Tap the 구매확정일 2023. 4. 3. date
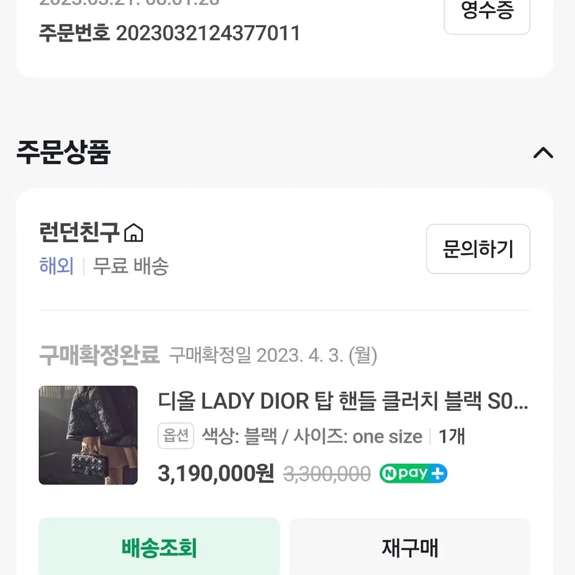This screenshot has width=575, height=575. [273, 355]
